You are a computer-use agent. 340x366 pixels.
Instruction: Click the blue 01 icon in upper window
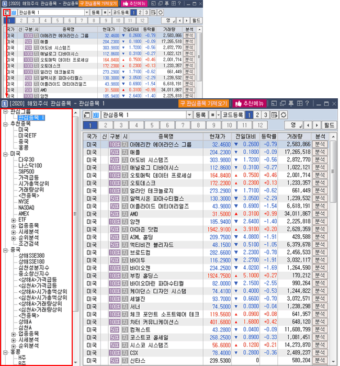click(x=14, y=13)
